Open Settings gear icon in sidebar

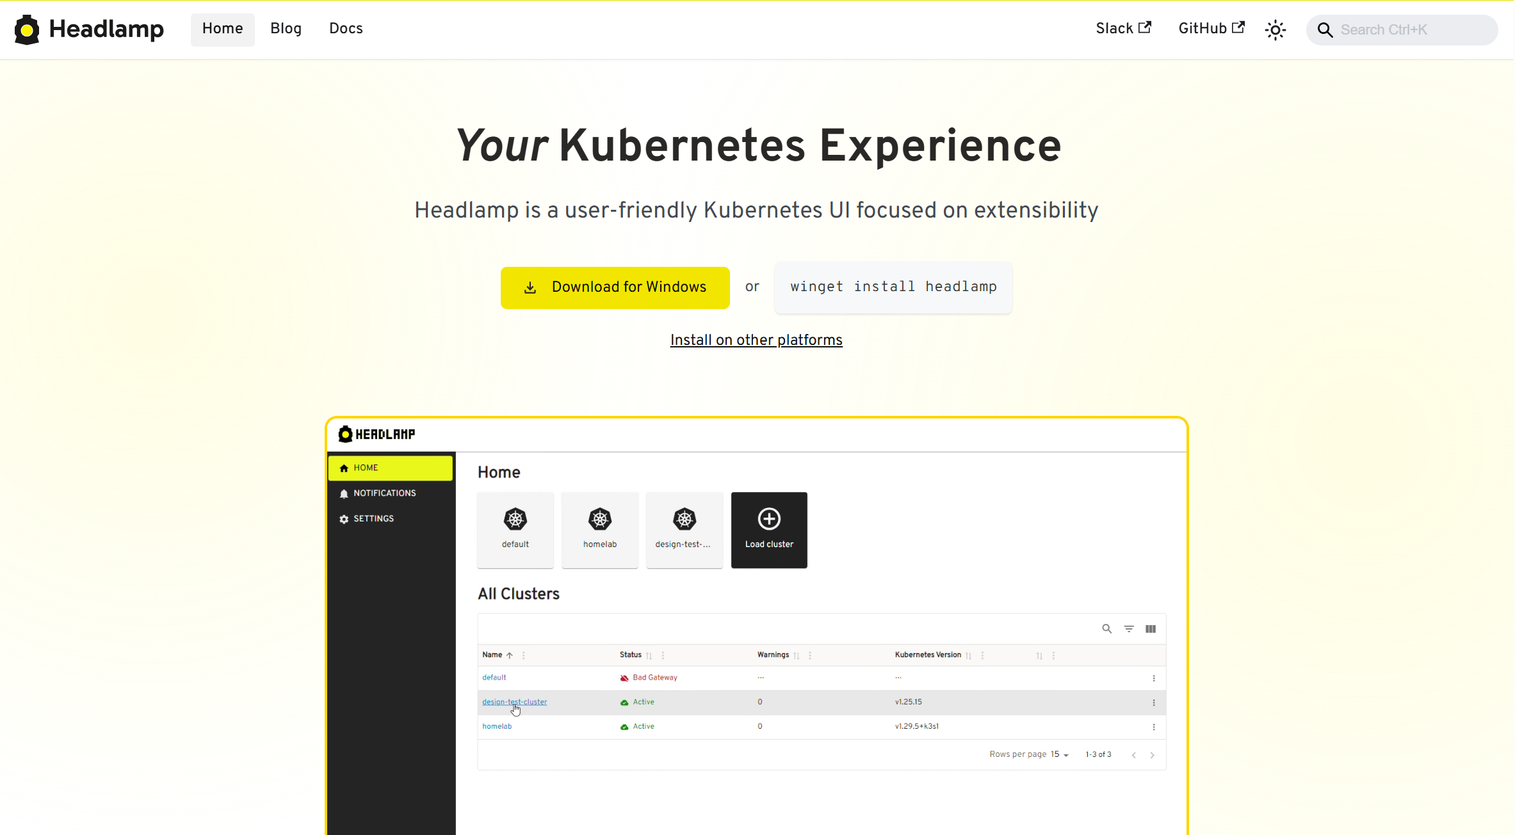tap(344, 520)
